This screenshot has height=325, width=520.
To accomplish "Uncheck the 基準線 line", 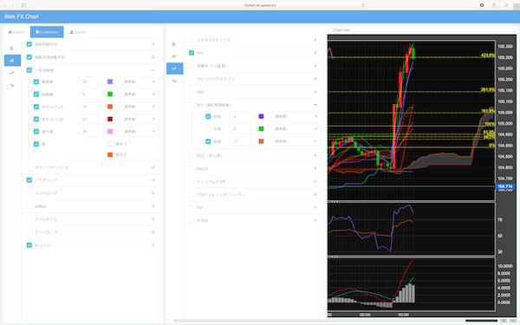I will pos(36,81).
